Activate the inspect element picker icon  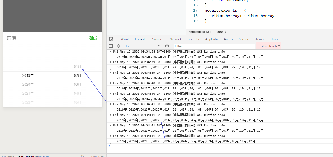coord(111,39)
